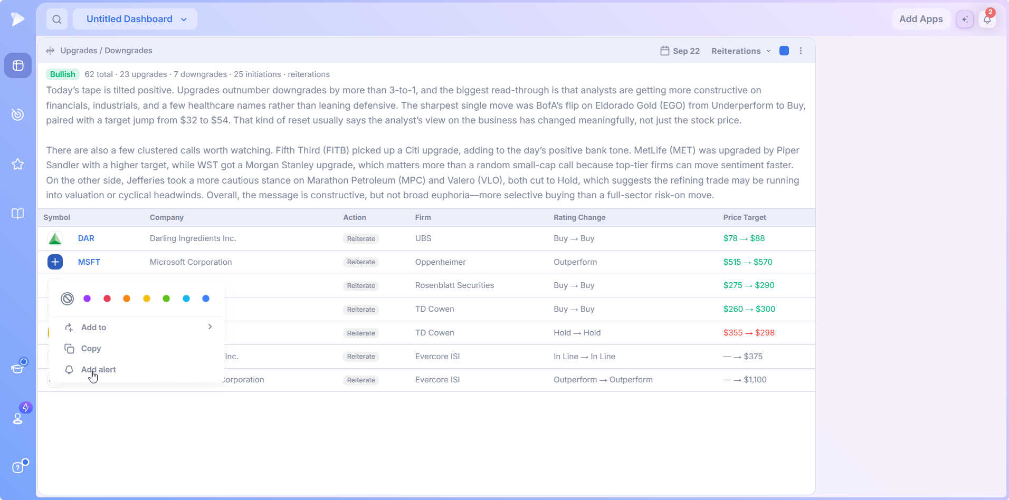This screenshot has width=1009, height=500.
Task: Open the Reiterations filter dropdown
Action: (x=740, y=51)
